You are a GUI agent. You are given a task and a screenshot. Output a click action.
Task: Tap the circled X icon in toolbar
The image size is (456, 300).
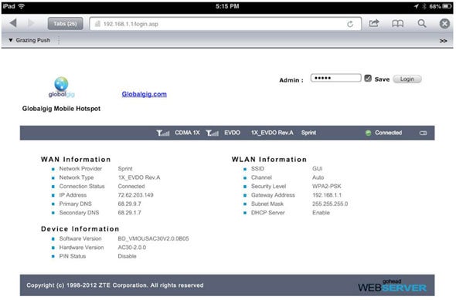click(x=444, y=23)
